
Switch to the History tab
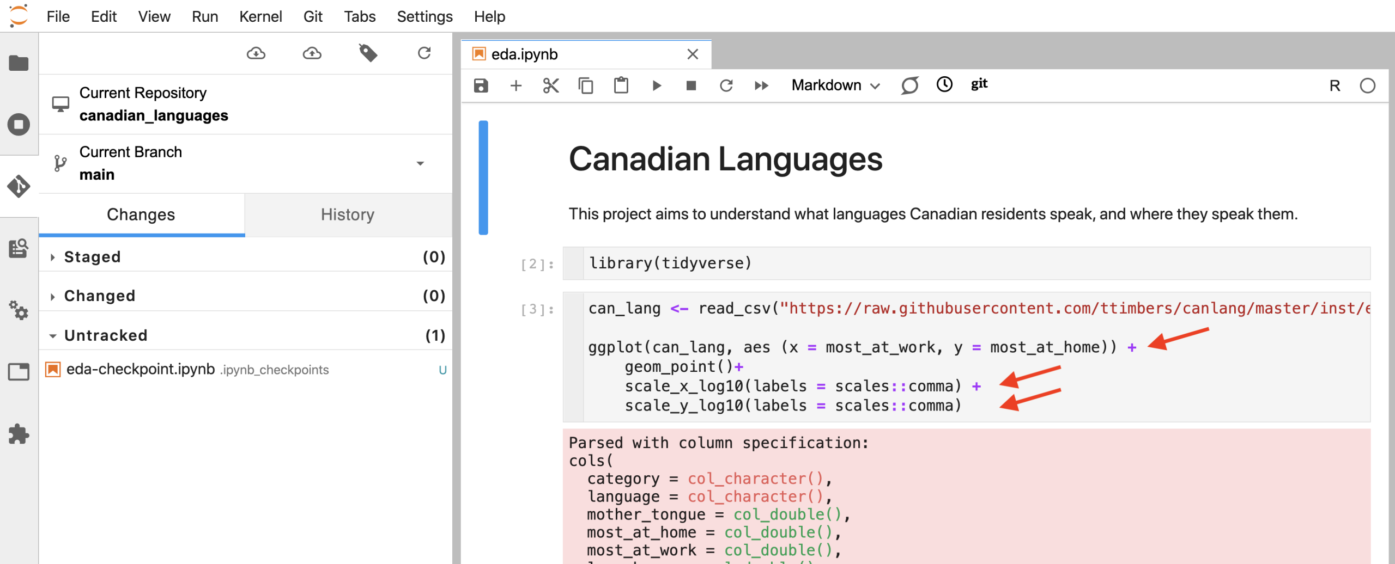coord(347,214)
